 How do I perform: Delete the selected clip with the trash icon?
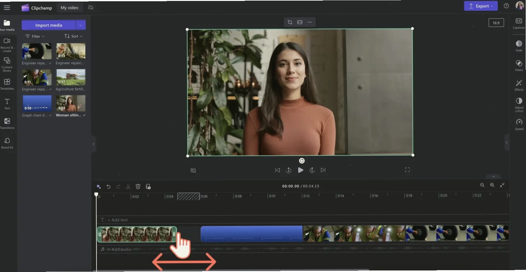[138, 186]
